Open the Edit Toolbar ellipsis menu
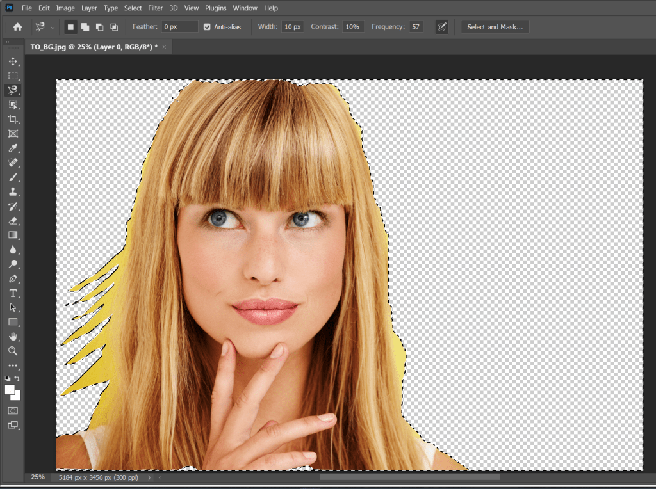 tap(13, 365)
